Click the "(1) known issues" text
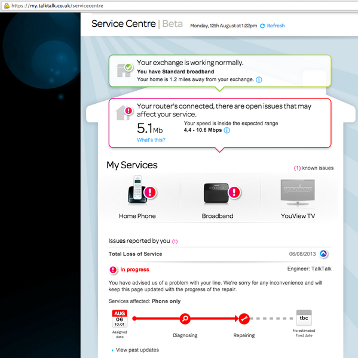Image resolution: width=358 pixels, height=358 pixels. point(314,168)
